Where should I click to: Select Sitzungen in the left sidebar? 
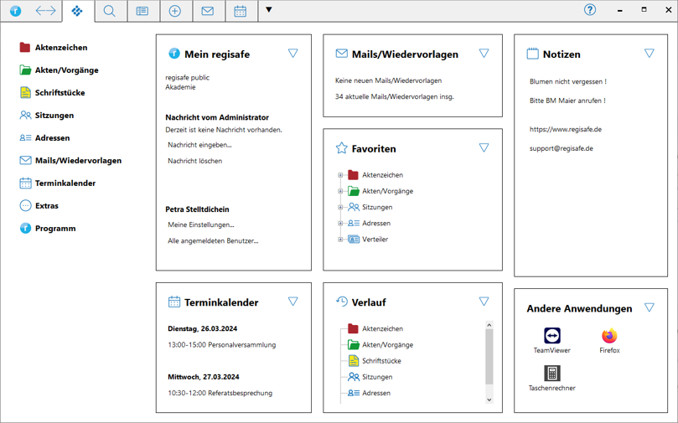54,116
